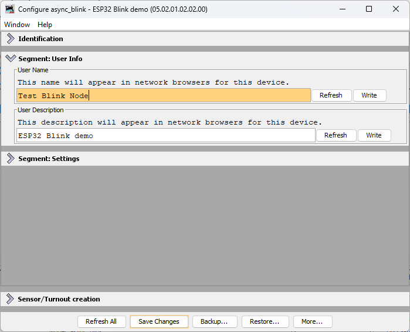Screen dimensions: 410x332
Task: Click the Sensor/Turnout creation heading
Action: pyautogui.click(x=59, y=299)
